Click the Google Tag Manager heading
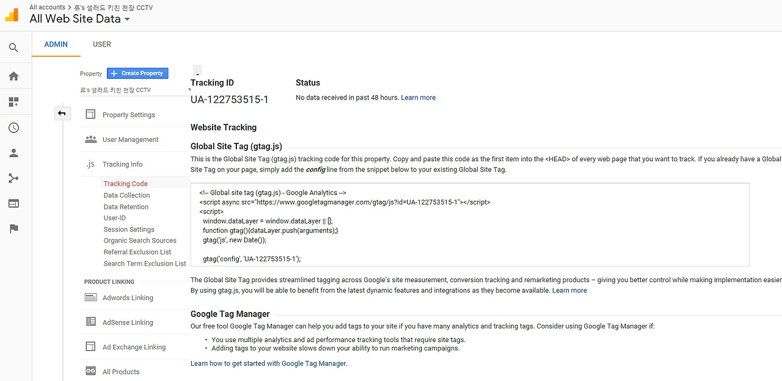The width and height of the screenshot is (782, 381). [230, 314]
